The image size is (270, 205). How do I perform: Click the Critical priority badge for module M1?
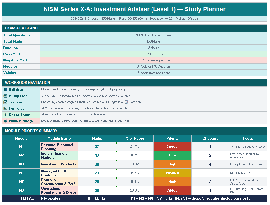point(172,146)
